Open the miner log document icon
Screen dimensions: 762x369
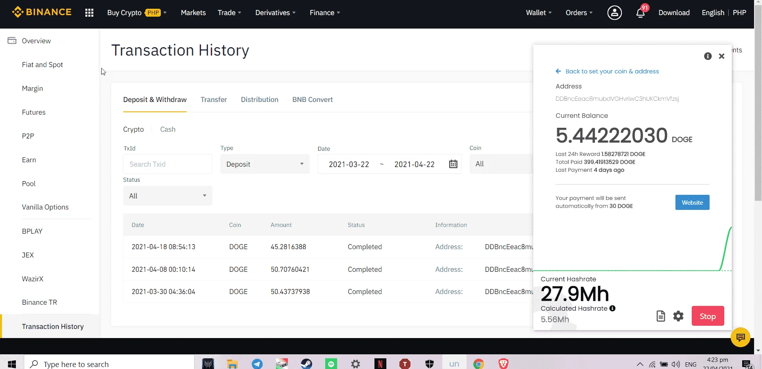coord(661,316)
